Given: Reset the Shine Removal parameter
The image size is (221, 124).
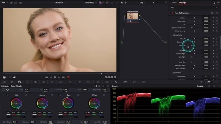Looking at the screenshot, I should [x=217, y=31].
